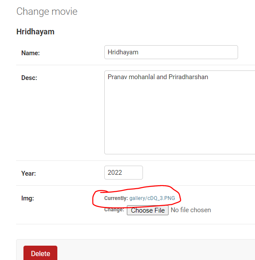Click the 'Img:' field label

click(x=27, y=198)
